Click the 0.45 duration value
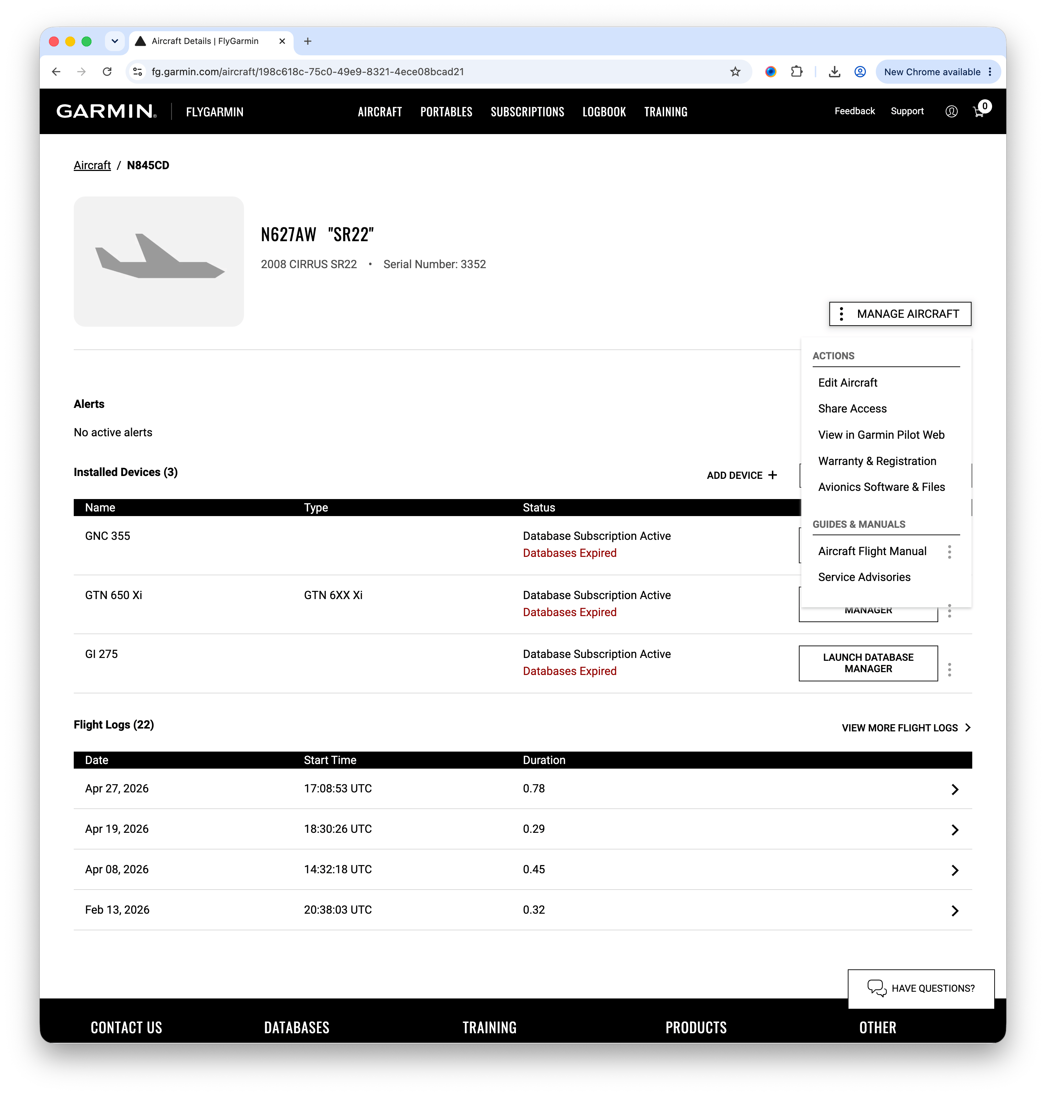 (x=534, y=870)
